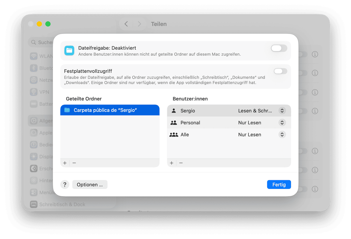The width and height of the screenshot is (351, 239).
Task: Select the Personal group row
Action: (229, 123)
